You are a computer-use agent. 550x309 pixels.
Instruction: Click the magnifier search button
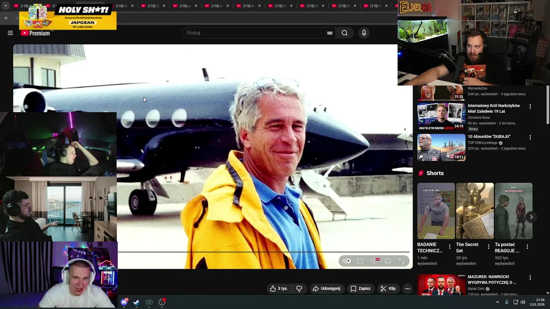(345, 33)
